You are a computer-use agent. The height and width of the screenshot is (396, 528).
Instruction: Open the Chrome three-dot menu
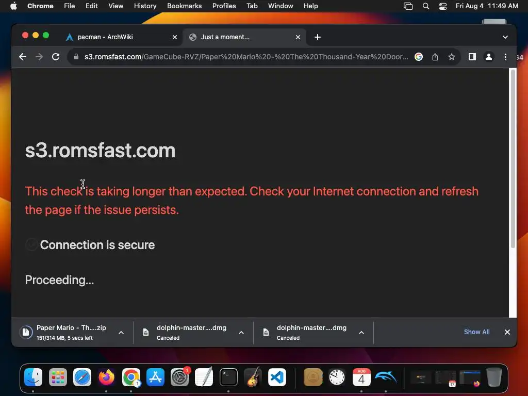coord(505,57)
